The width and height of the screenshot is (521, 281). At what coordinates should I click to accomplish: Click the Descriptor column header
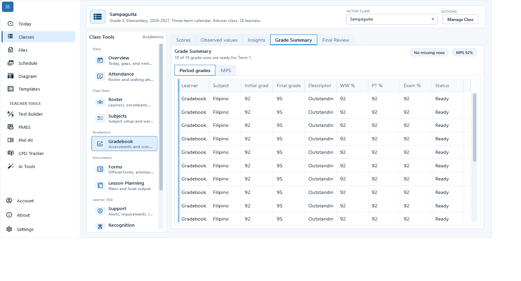(321, 86)
